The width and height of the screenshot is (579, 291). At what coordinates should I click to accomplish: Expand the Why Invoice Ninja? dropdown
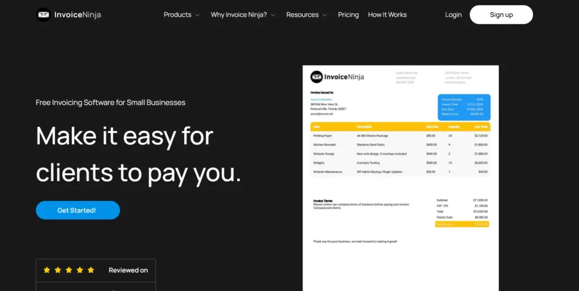tap(243, 15)
